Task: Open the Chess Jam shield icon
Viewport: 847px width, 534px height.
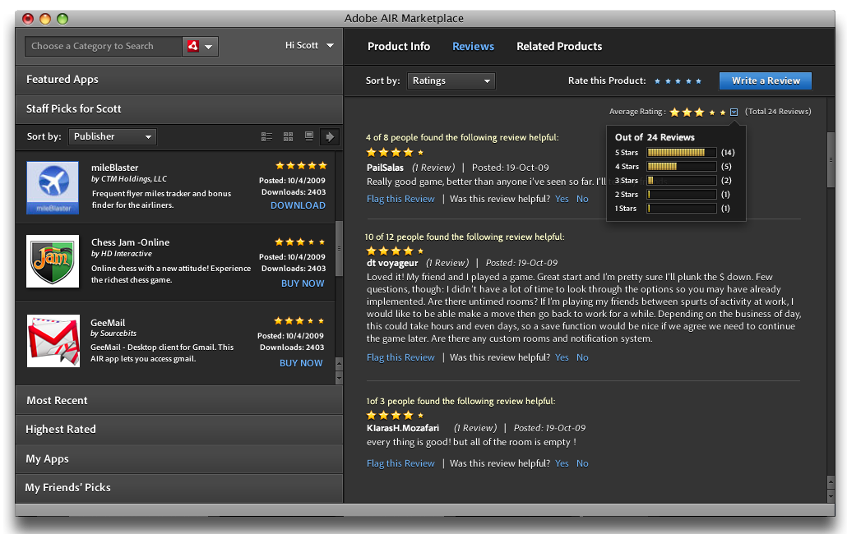Action: [53, 261]
